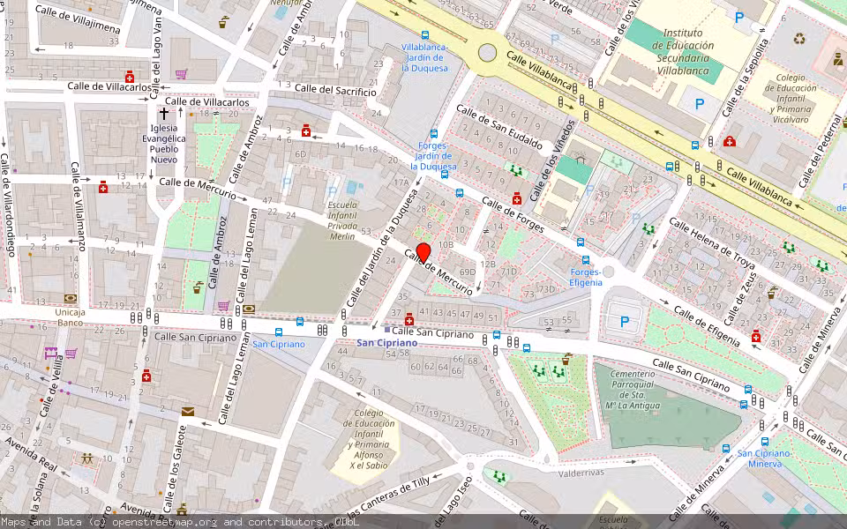Select the Calle de Forges street label
The image size is (847, 529).
coord(513,215)
